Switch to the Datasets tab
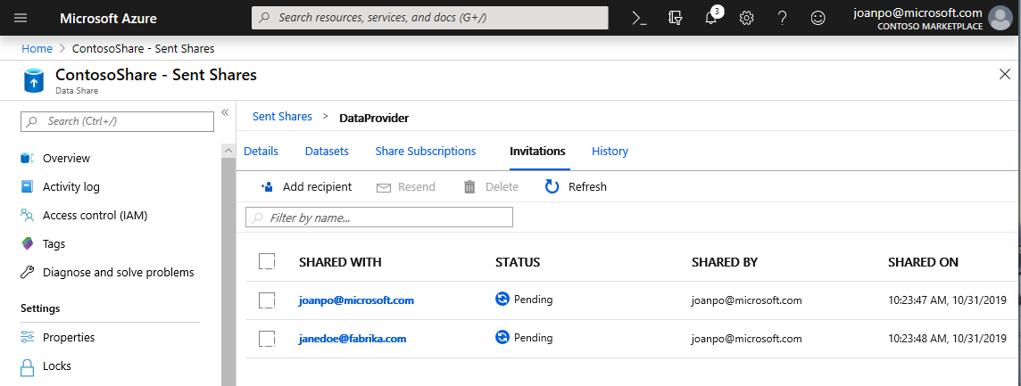Image resolution: width=1021 pixels, height=386 pixels. coord(327,151)
